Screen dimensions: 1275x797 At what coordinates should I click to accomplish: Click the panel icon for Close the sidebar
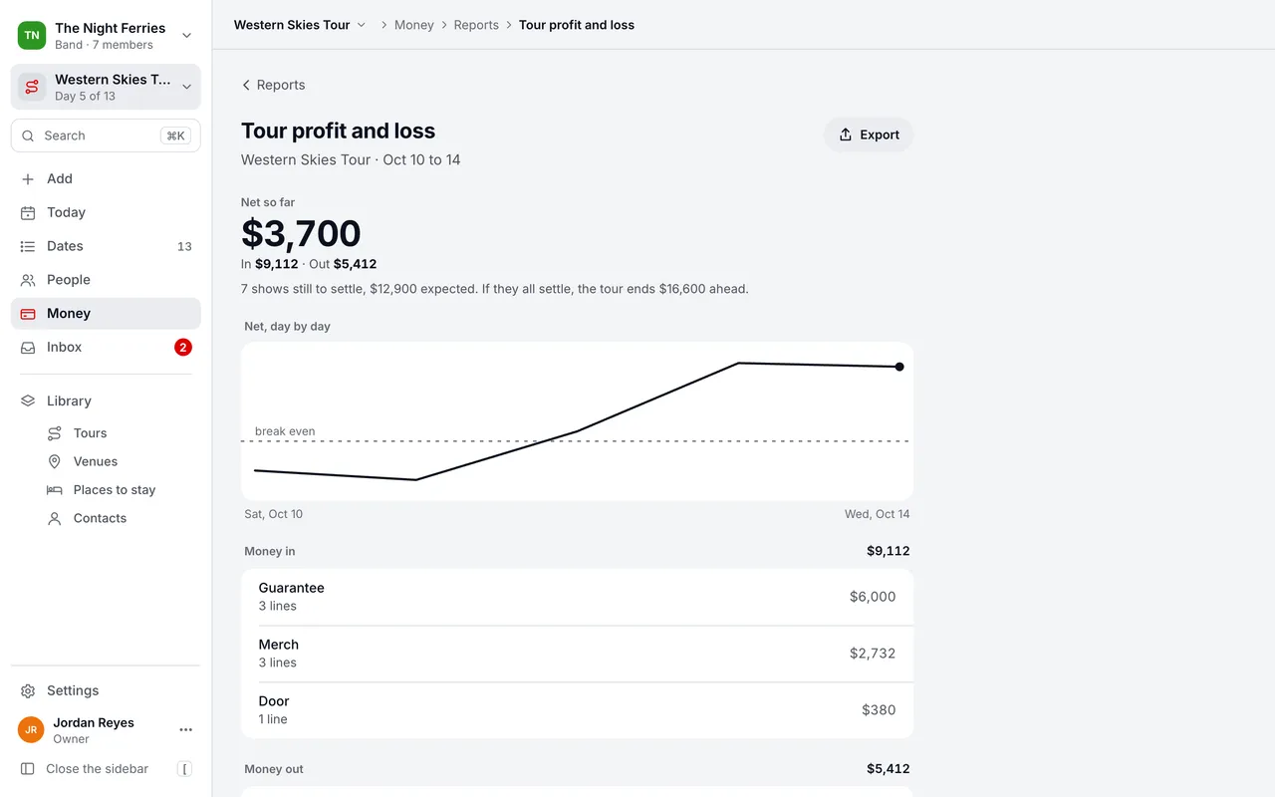pyautogui.click(x=28, y=769)
